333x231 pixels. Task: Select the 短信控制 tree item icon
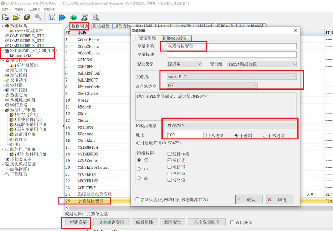click(x=7, y=75)
